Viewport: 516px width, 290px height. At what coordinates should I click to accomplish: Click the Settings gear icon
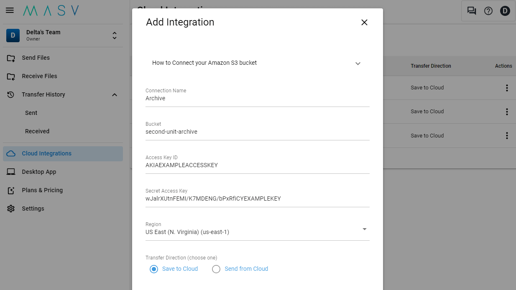click(x=11, y=209)
